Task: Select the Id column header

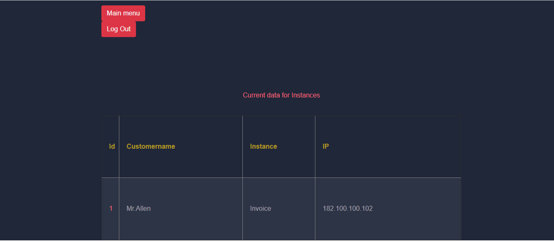Action: click(112, 146)
